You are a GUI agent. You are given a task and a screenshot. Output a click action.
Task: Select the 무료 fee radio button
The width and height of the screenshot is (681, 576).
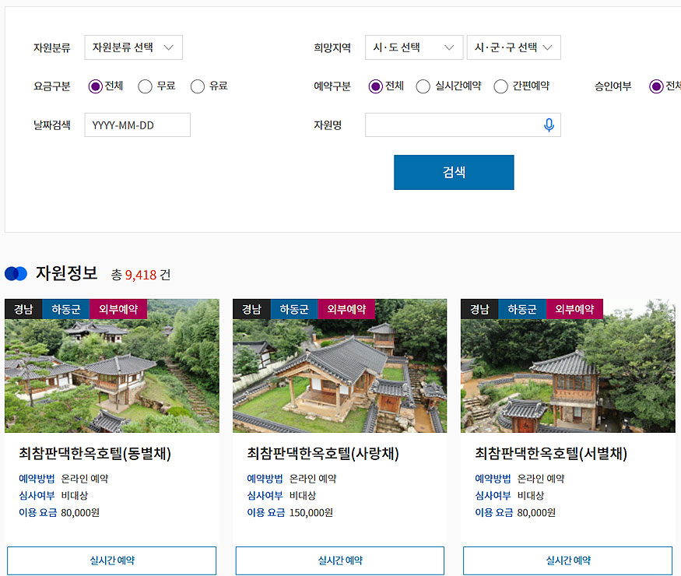145,86
